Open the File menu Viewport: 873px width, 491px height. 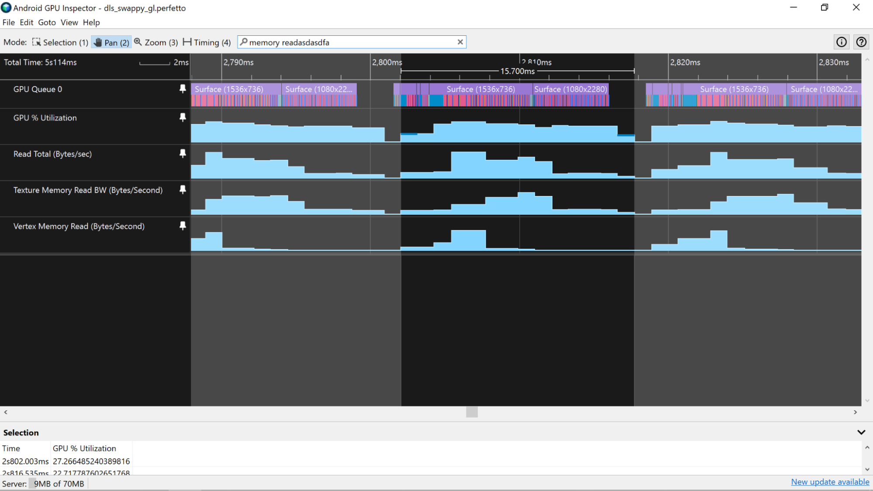(8, 22)
